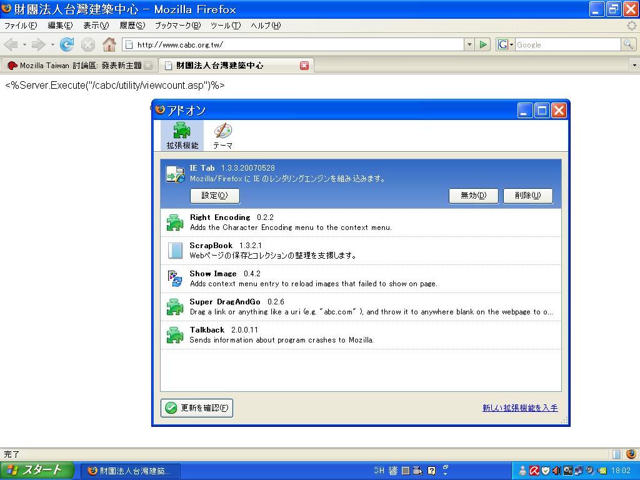
Task: Open the ブックマーク(B) menu
Action: pos(177,26)
